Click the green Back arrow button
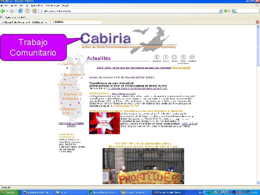 [3, 11]
